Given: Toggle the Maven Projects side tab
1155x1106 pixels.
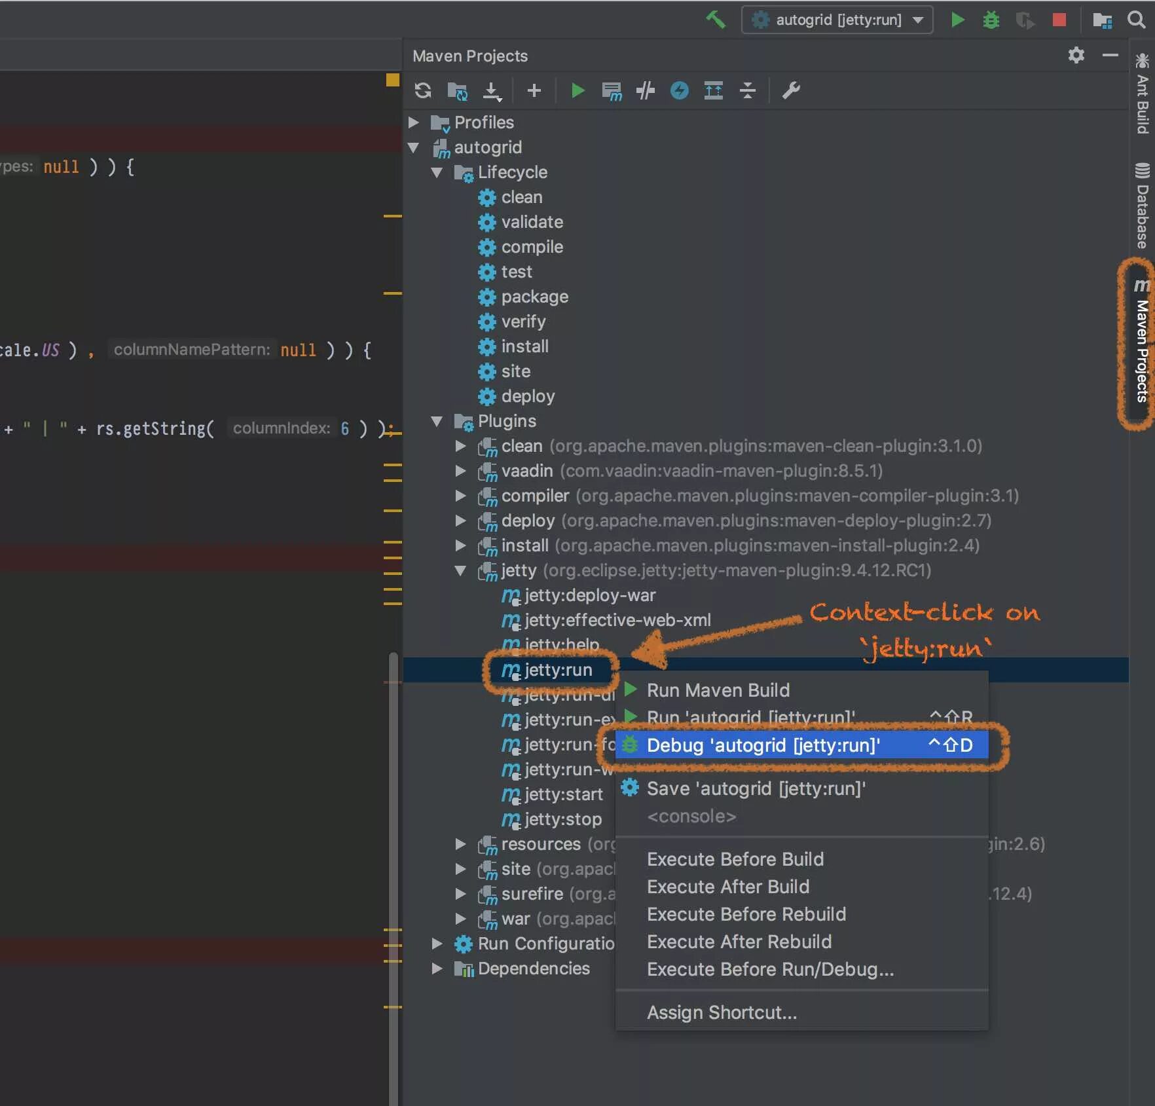Looking at the screenshot, I should click(x=1141, y=341).
